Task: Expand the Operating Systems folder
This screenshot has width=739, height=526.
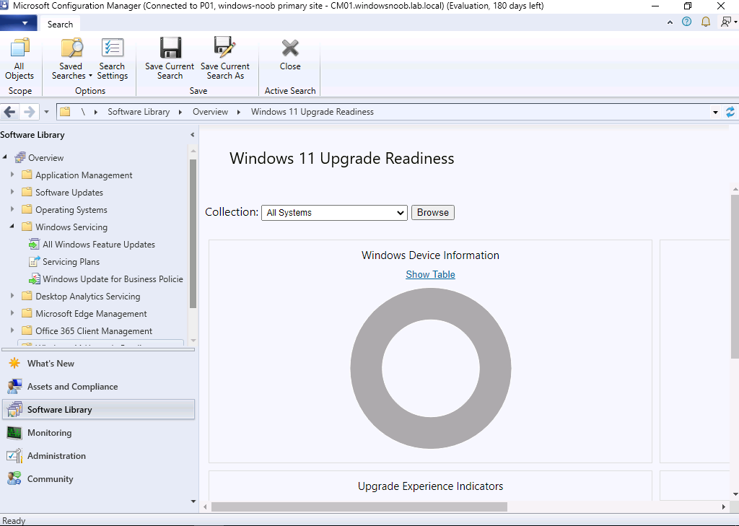Action: [12, 209]
